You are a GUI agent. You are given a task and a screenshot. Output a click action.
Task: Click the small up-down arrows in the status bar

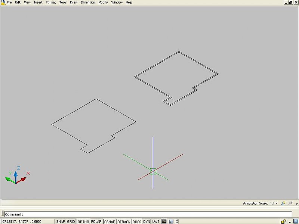tap(177, 221)
